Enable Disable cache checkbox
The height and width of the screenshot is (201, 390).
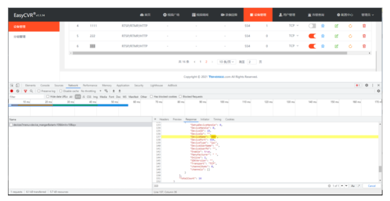[61, 91]
